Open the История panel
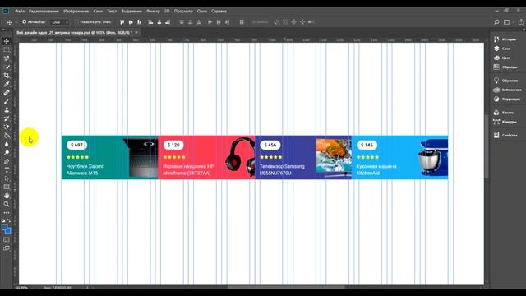This screenshot has width=526, height=296. [x=505, y=39]
